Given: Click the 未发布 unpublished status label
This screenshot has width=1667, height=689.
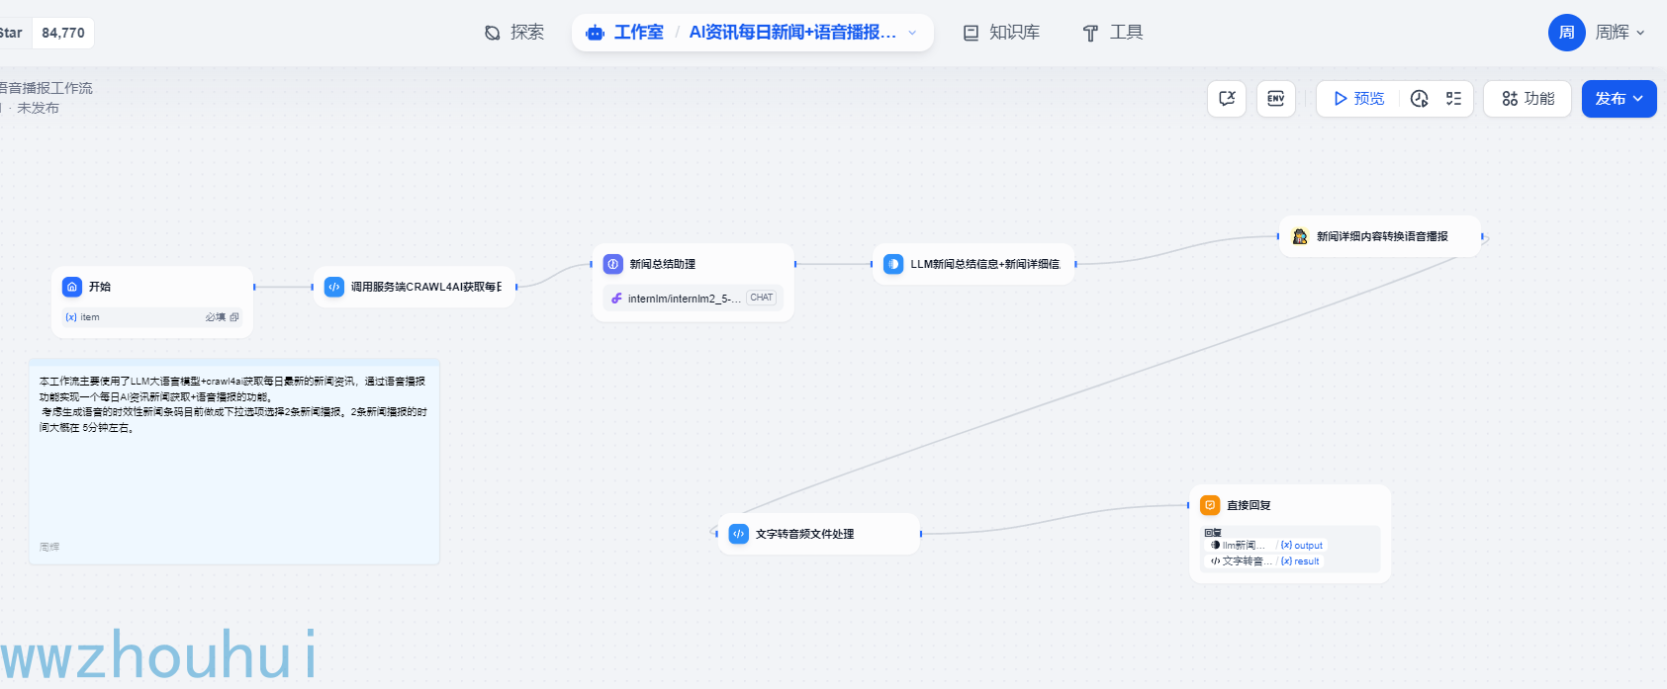Looking at the screenshot, I should tap(38, 108).
